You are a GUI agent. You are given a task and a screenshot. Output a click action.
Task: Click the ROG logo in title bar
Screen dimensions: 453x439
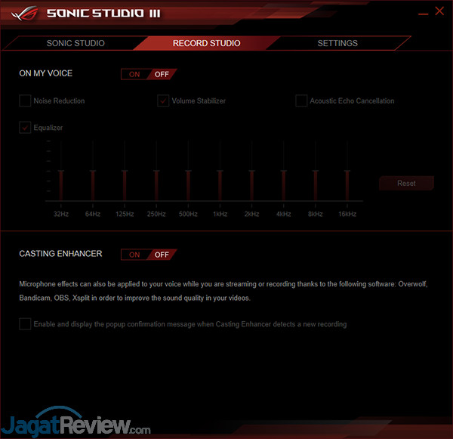tap(25, 14)
